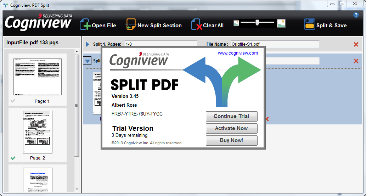Viewport: 366px width, 196px height.
Task: Click the Cogniview logo in toolbar
Action: click(38, 23)
